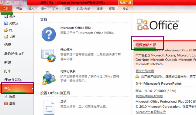Click the Undo arrow in quick access toolbar
196x115 pixels.
coord(13,2)
